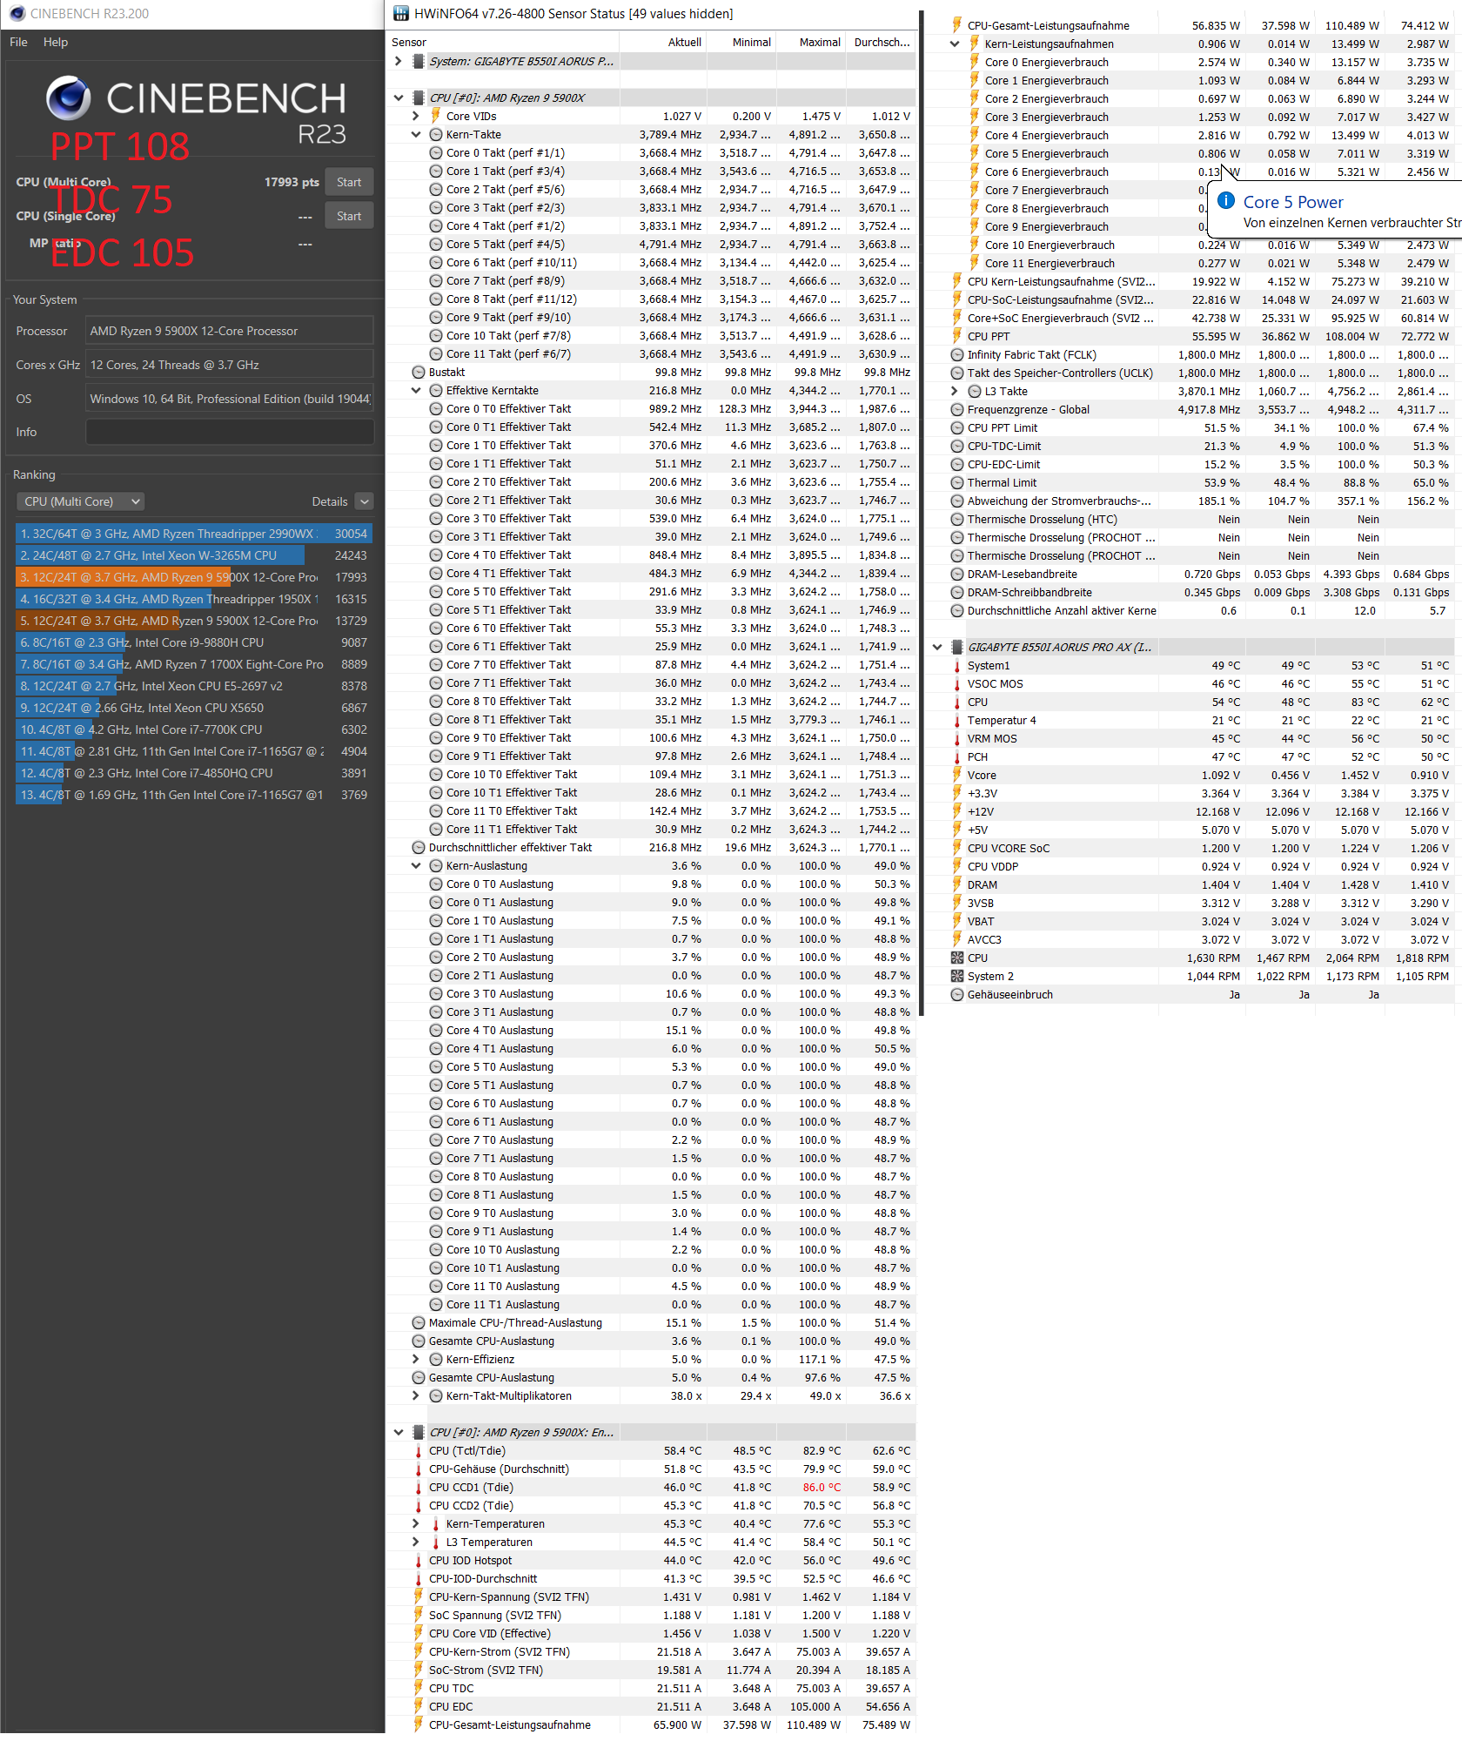
Task: Click the clock icon beside CPU PPT Limit
Action: 957,427
